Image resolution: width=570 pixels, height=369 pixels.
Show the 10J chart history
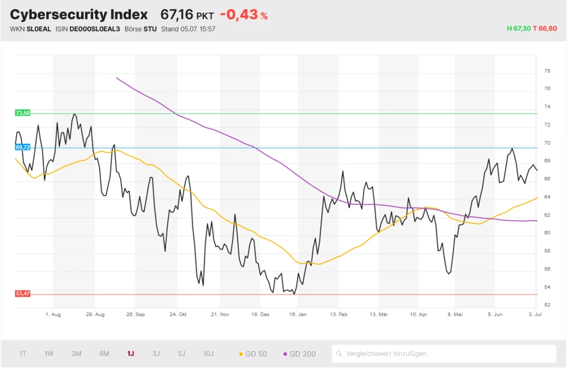click(209, 354)
